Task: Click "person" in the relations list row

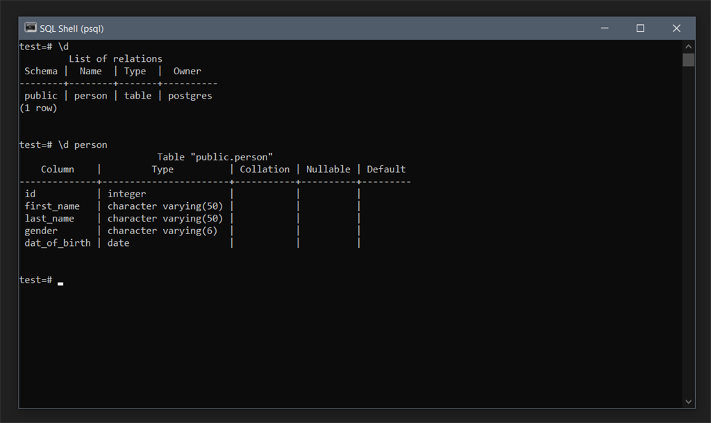Action: tap(90, 96)
